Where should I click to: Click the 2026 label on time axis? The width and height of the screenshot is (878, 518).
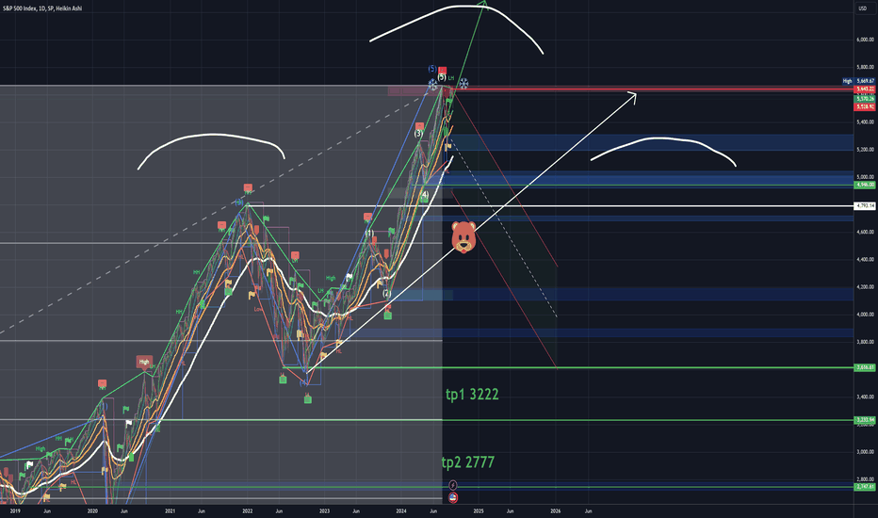pos(556,510)
